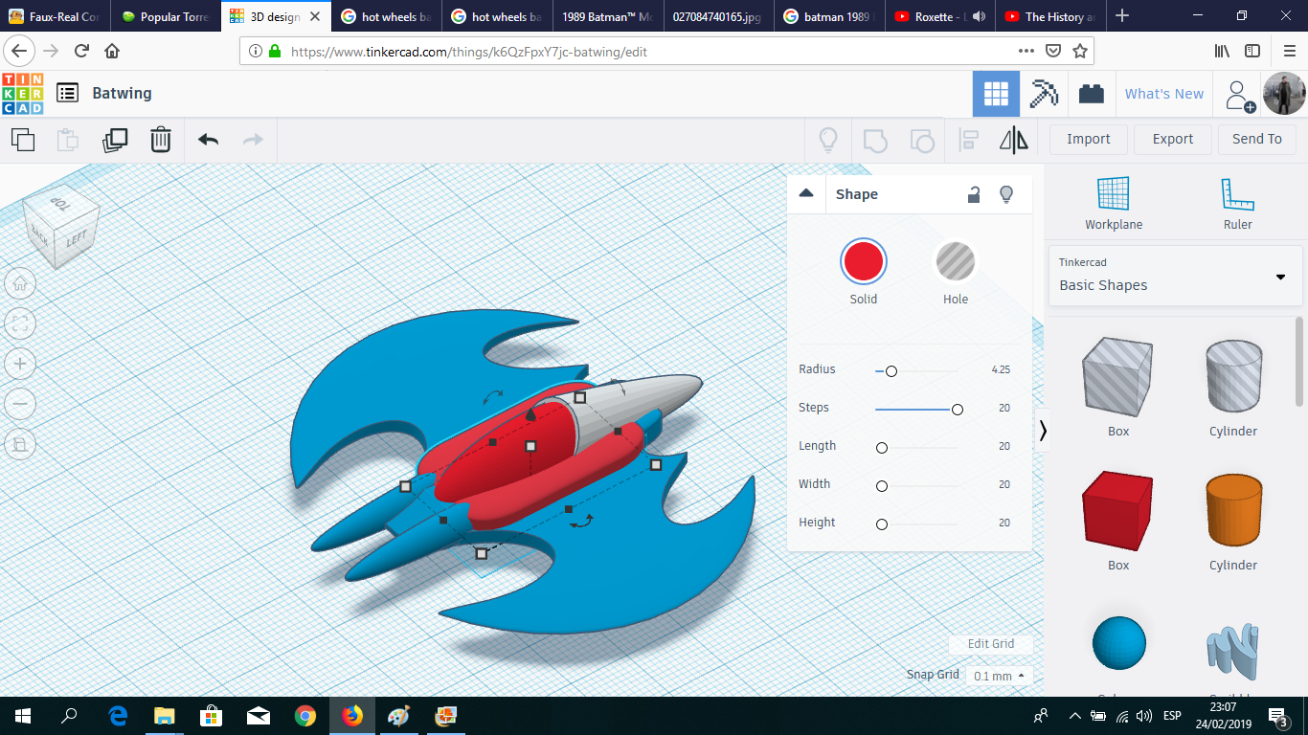This screenshot has width=1308, height=735.
Task: Open a new browser tab
Action: pyautogui.click(x=1122, y=16)
